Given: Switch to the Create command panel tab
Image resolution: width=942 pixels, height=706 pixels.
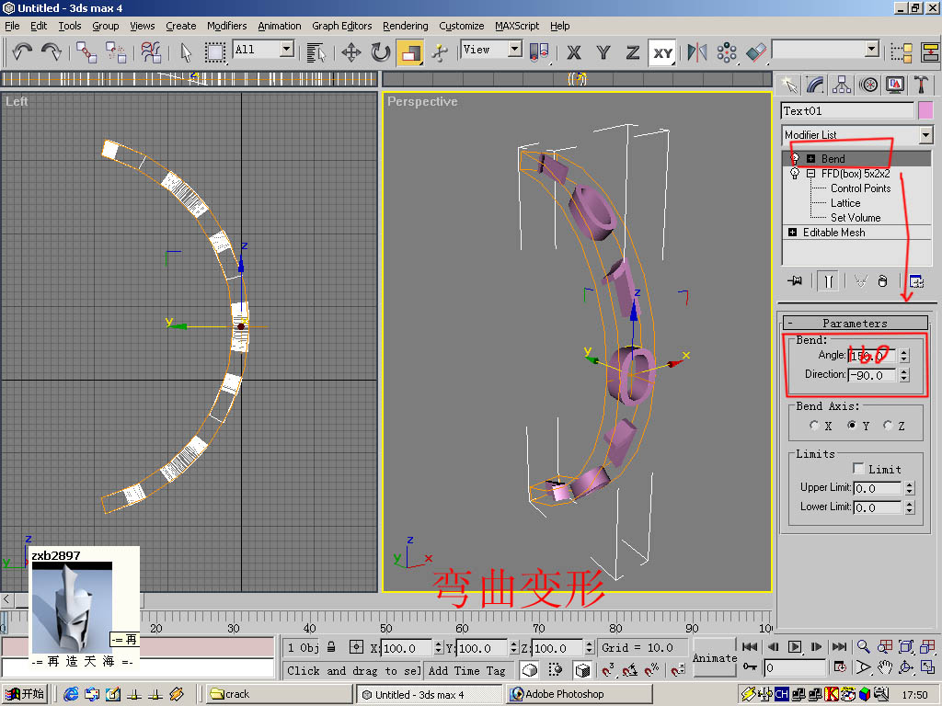Looking at the screenshot, I should pyautogui.click(x=788, y=85).
